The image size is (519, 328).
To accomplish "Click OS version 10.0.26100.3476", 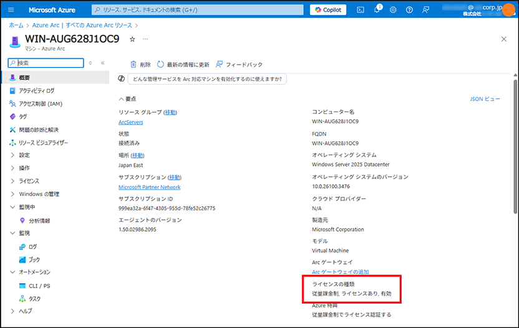I will 331,186.
